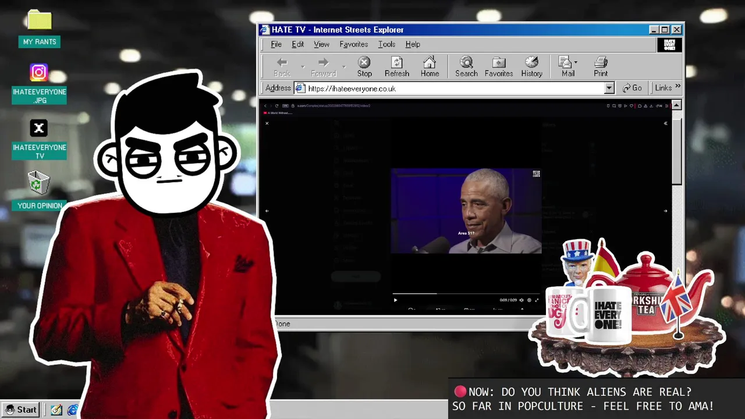The height and width of the screenshot is (419, 745).
Task: Click the red live-dot NOW indicator
Action: click(460, 392)
